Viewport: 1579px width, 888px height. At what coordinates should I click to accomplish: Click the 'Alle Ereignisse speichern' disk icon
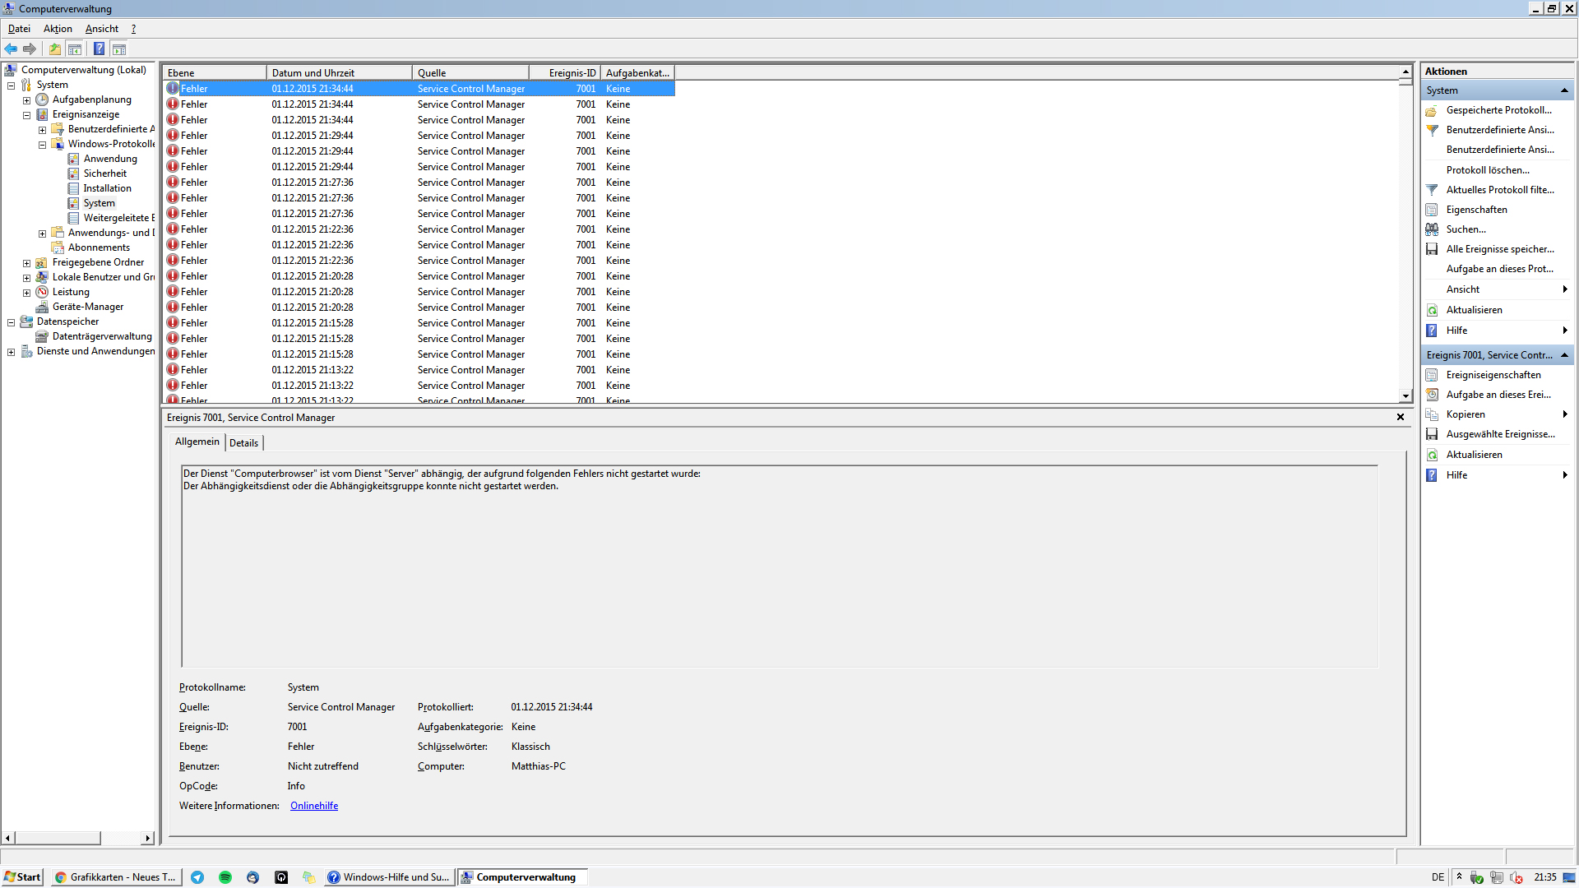pyautogui.click(x=1432, y=249)
